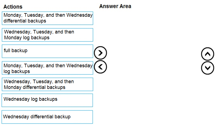Click the Actions heading
The width and height of the screenshot is (220, 126).
13,7
